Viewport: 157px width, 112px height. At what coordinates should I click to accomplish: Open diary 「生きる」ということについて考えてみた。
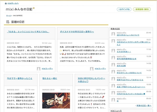tap(28, 32)
